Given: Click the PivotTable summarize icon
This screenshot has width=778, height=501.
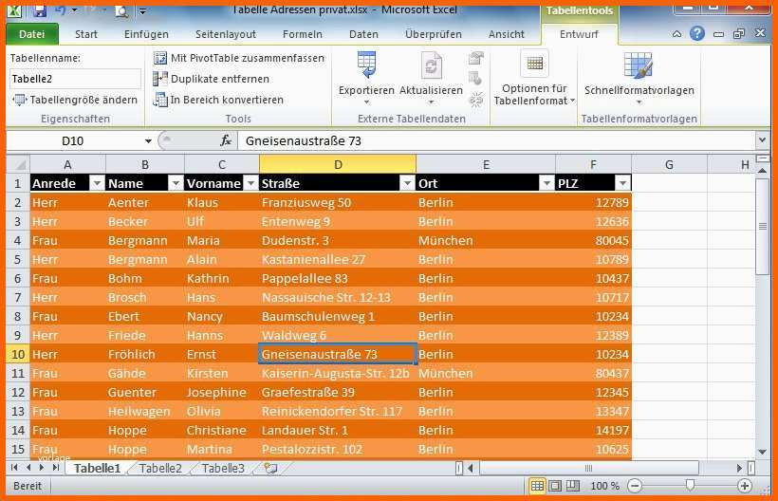Looking at the screenshot, I should point(159,58).
